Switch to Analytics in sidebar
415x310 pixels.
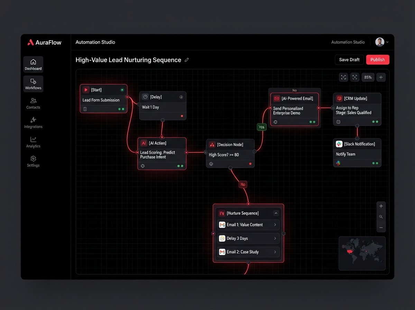(x=33, y=142)
